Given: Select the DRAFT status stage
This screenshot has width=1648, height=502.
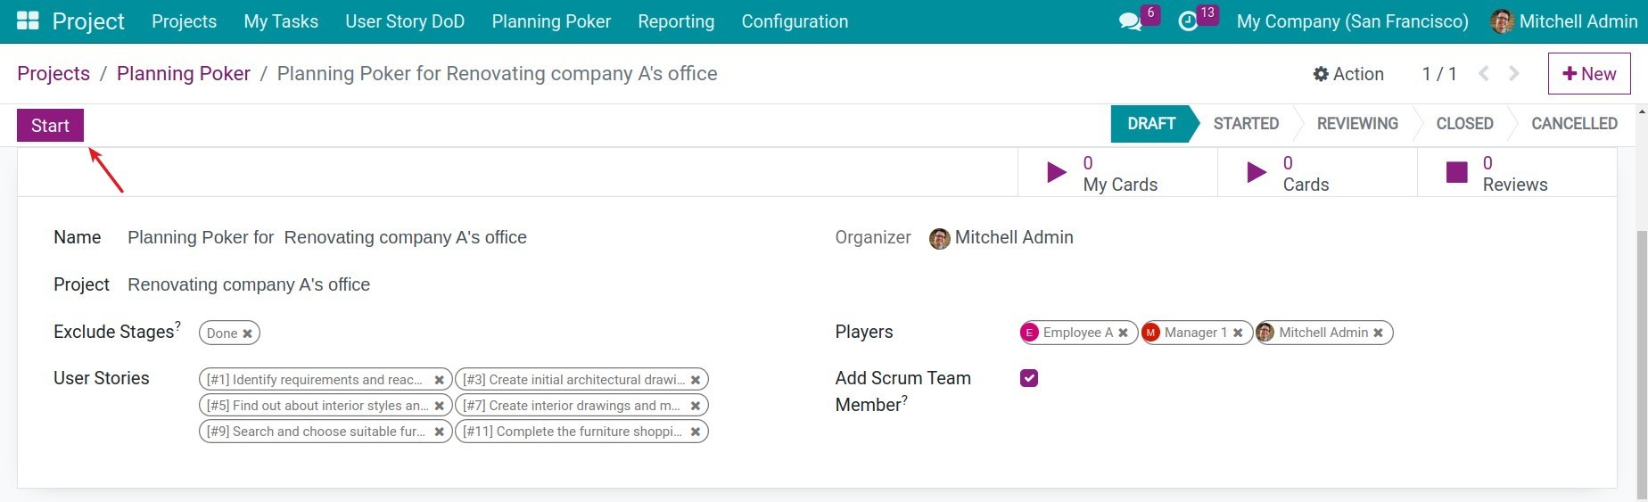Looking at the screenshot, I should 1151,124.
